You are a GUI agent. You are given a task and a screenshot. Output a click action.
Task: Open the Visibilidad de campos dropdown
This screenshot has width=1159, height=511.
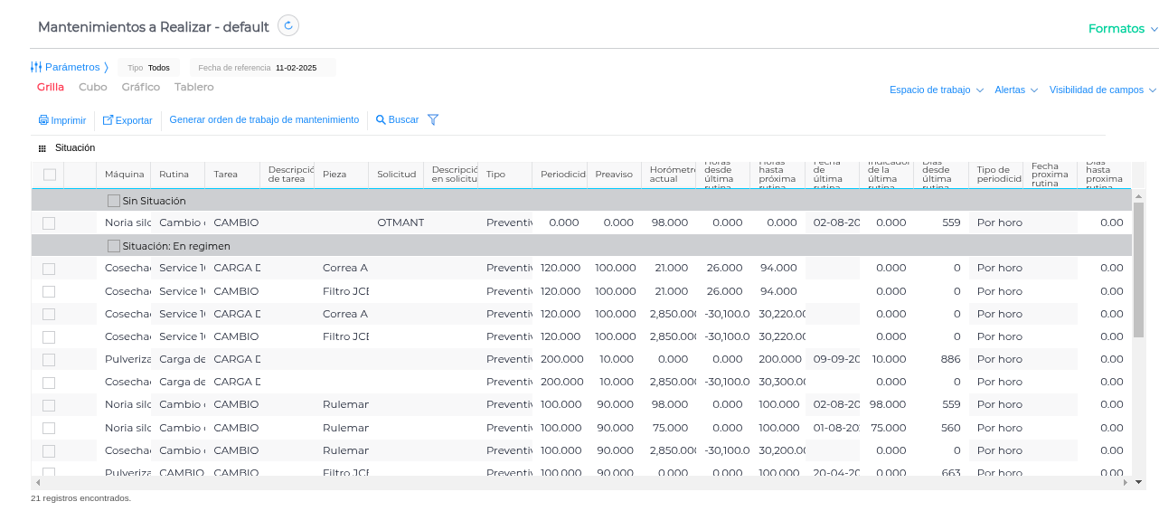[1102, 90]
